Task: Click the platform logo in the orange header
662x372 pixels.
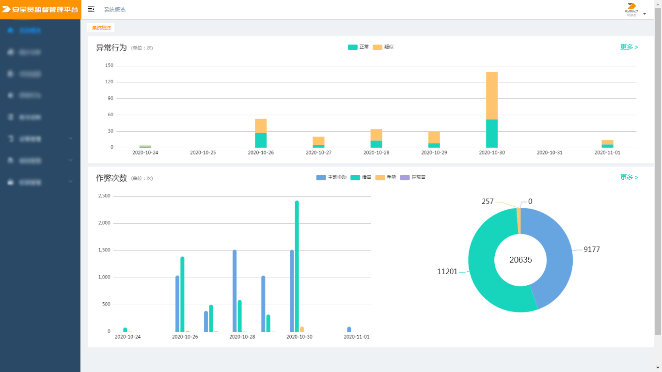Action: pos(40,10)
